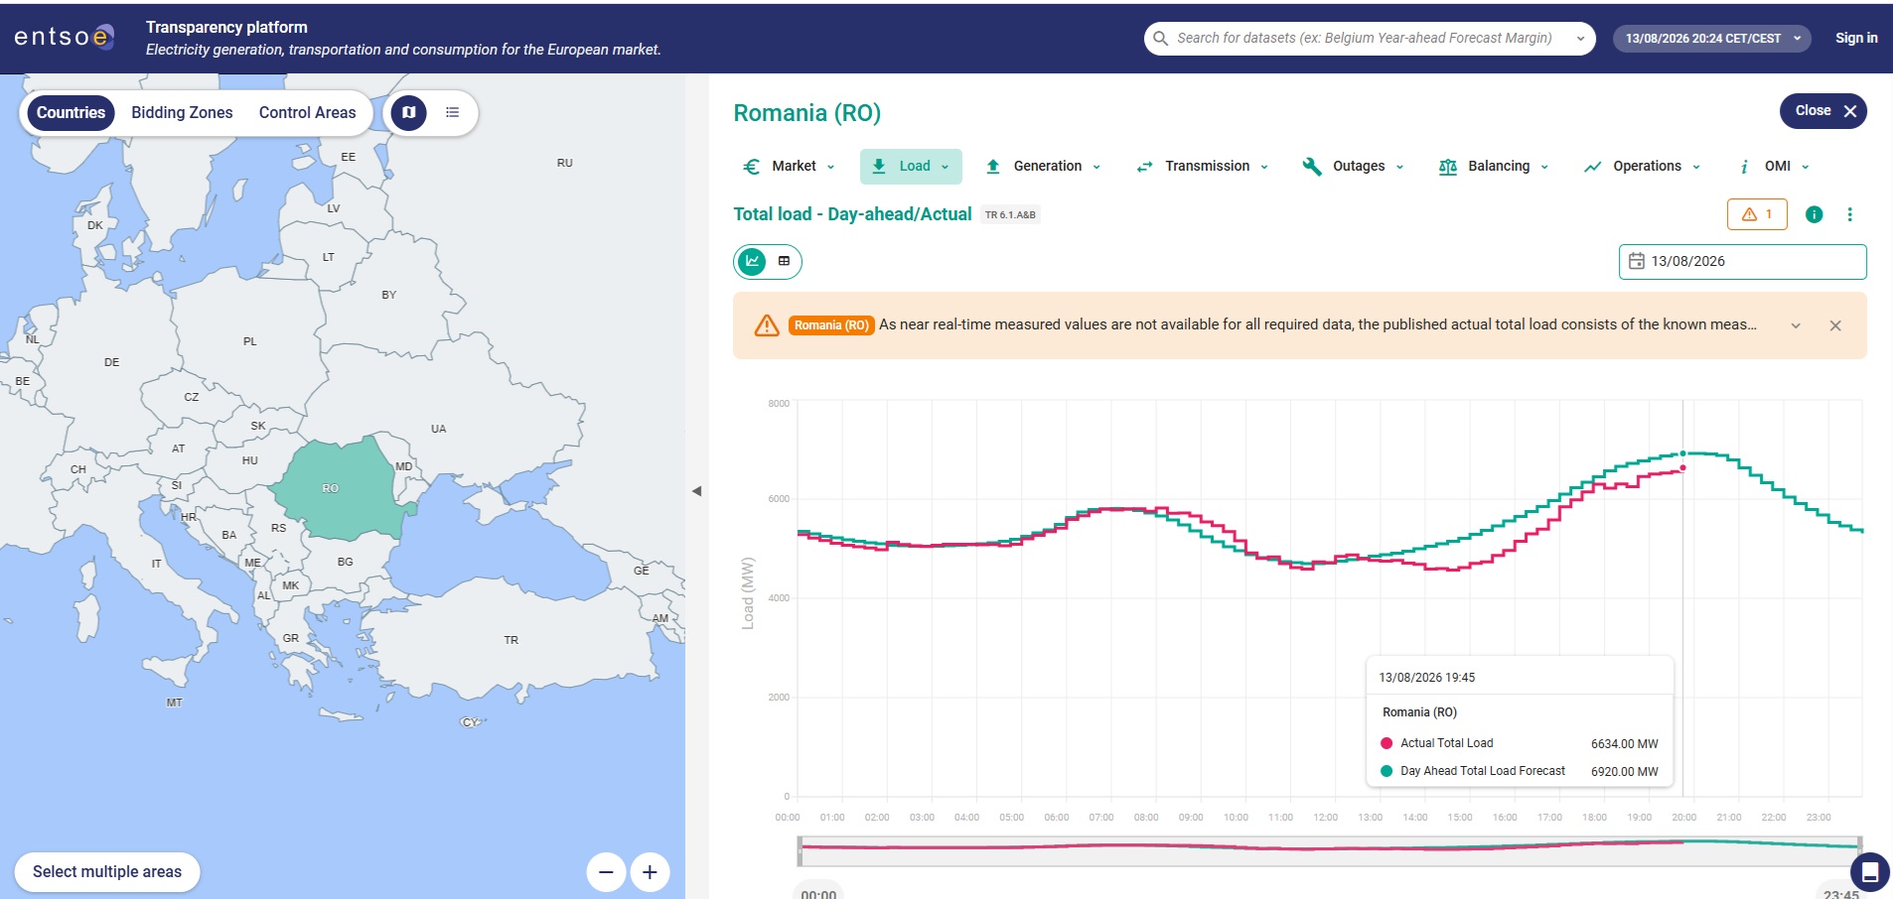This screenshot has width=1893, height=899.
Task: Click the chart time range slider
Action: (1330, 850)
